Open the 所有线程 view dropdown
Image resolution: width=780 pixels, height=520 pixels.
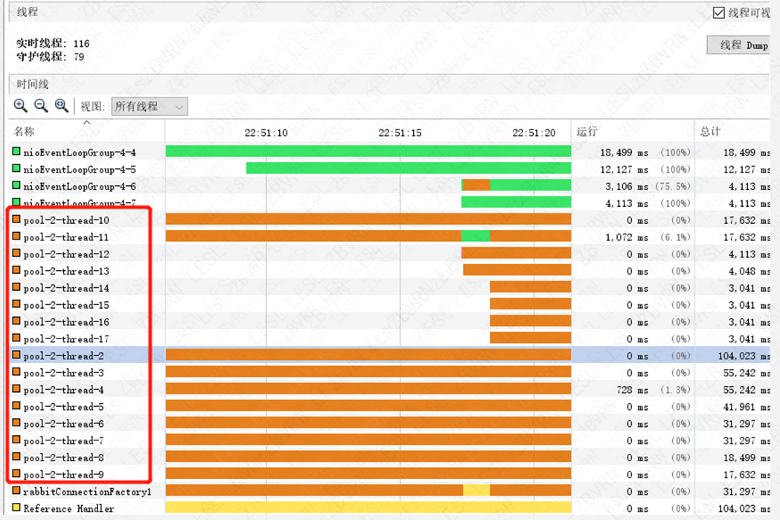click(x=150, y=106)
